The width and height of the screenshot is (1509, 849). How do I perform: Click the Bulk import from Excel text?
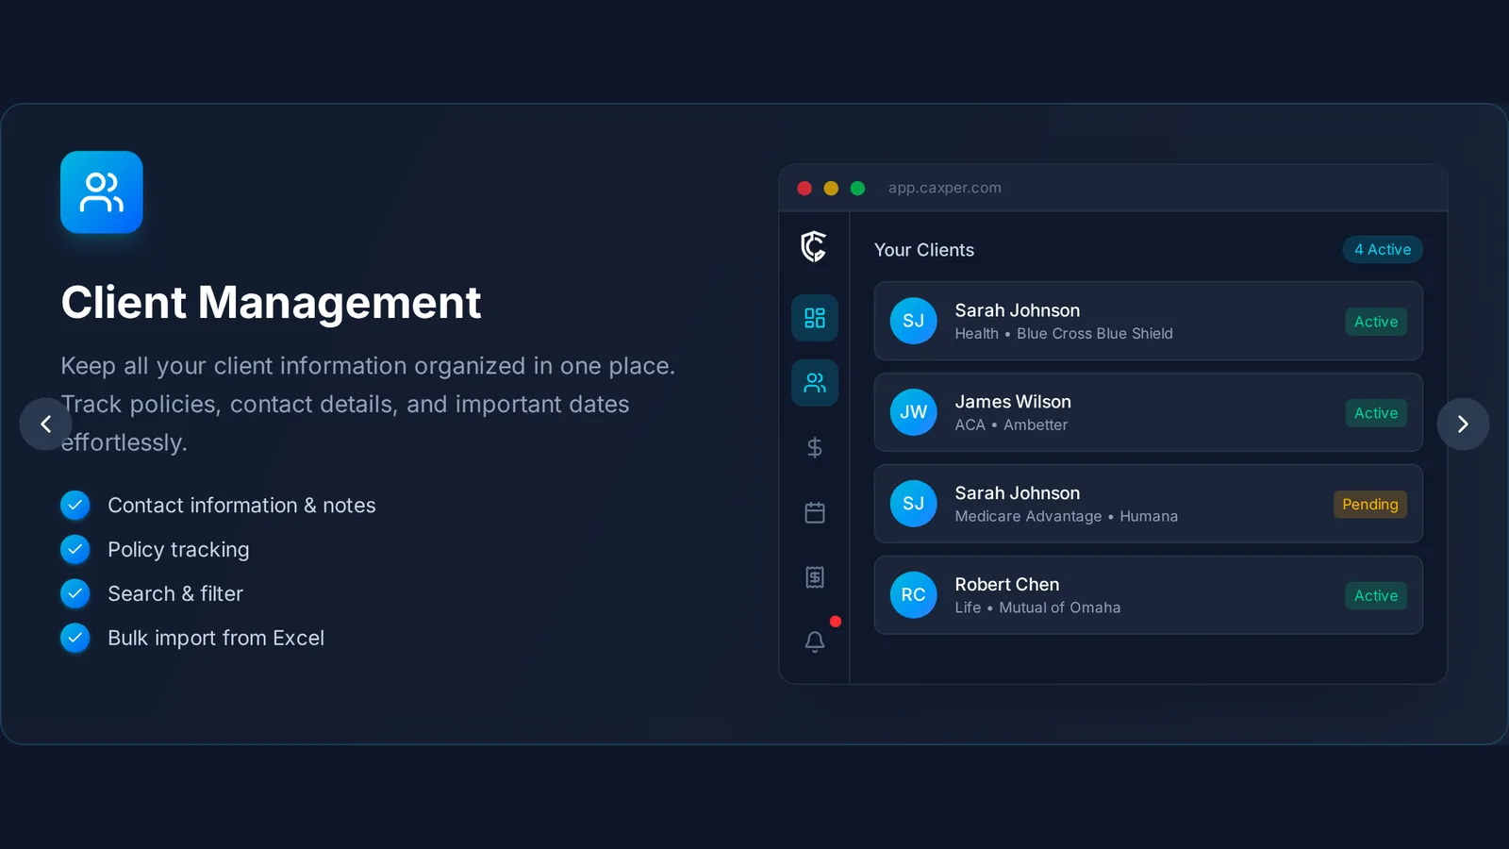coord(216,639)
